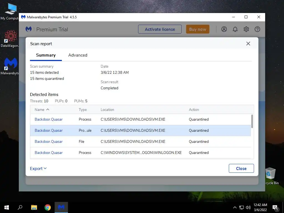Viewport: 284px width, 213px height.
Task: Show hidden system tray icons
Action: [x=235, y=207]
